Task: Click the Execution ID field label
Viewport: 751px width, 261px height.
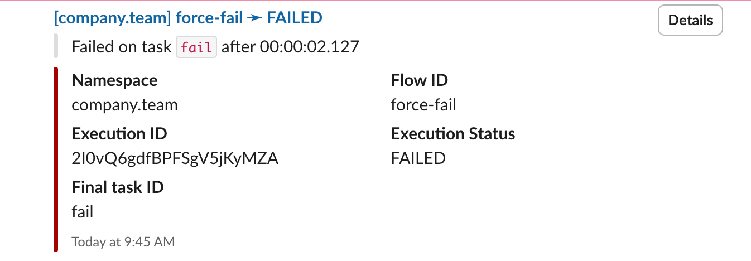Action: (119, 134)
